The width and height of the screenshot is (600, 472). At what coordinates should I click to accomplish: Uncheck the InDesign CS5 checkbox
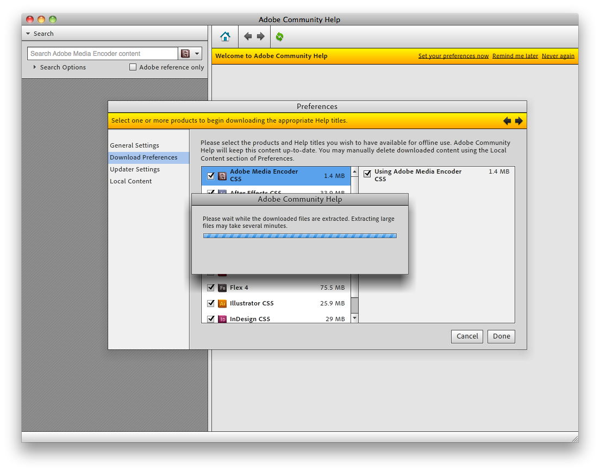(x=211, y=319)
